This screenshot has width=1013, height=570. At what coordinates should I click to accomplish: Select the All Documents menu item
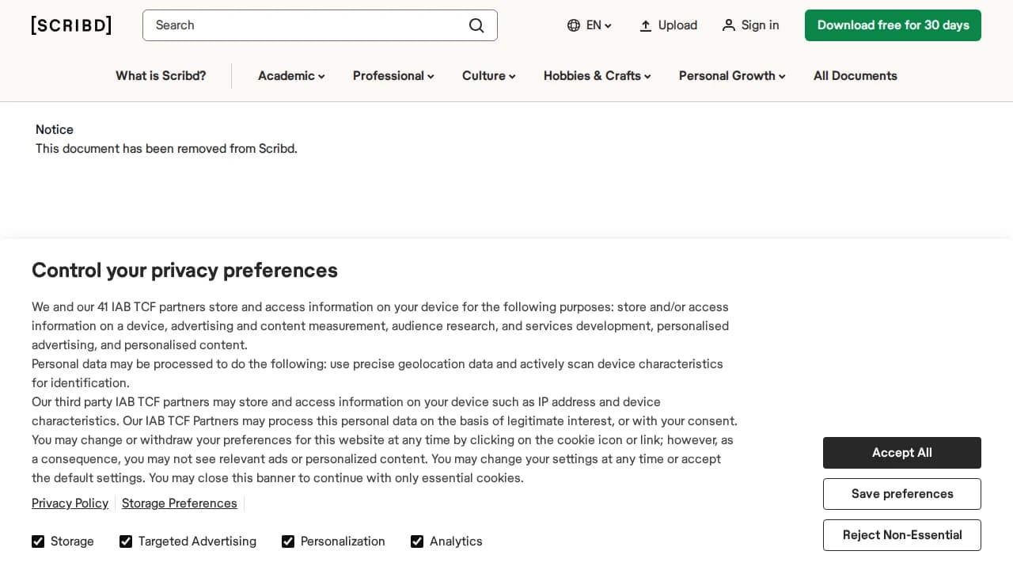855,75
